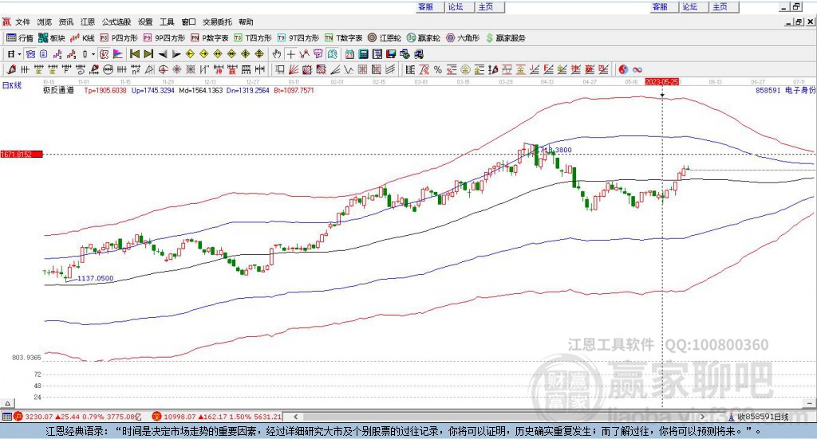Open 赢家服务 dollar-sign service button
817x439 pixels.
pyautogui.click(x=505, y=38)
